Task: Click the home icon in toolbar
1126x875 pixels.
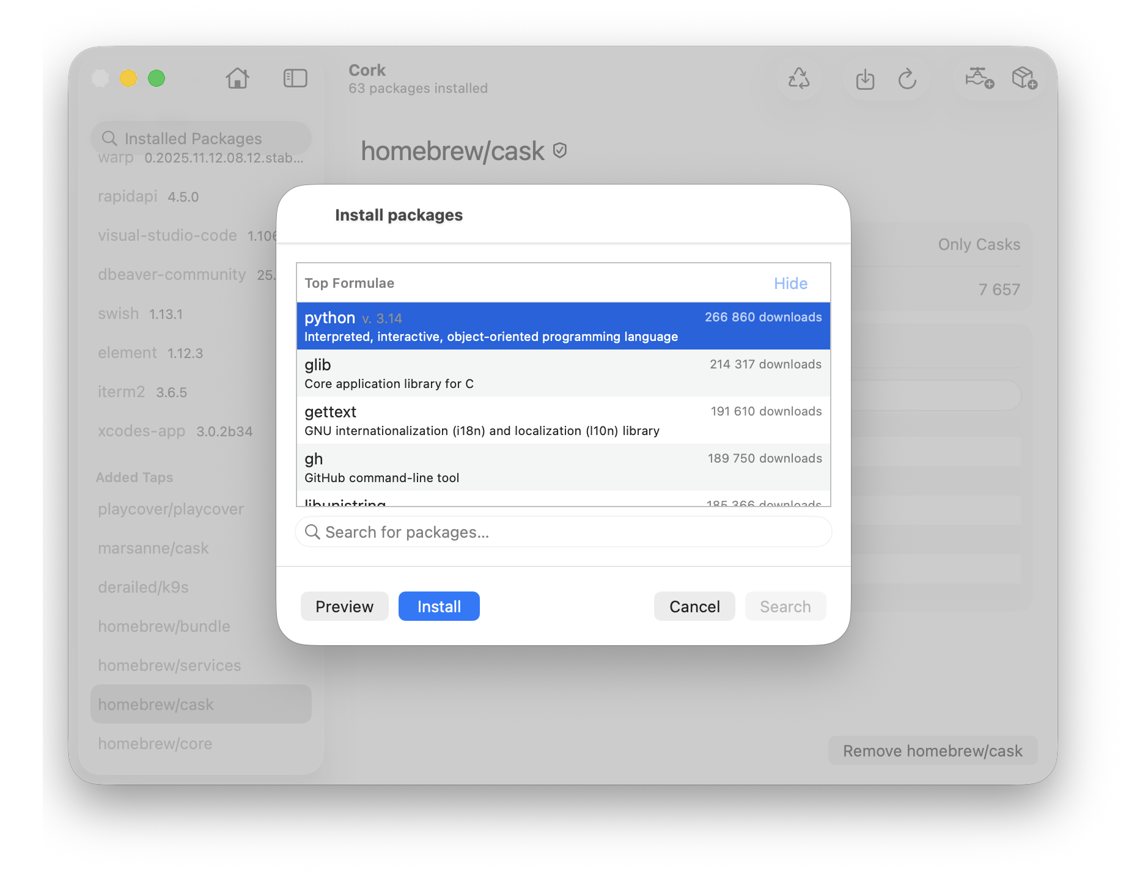Action: (x=237, y=78)
